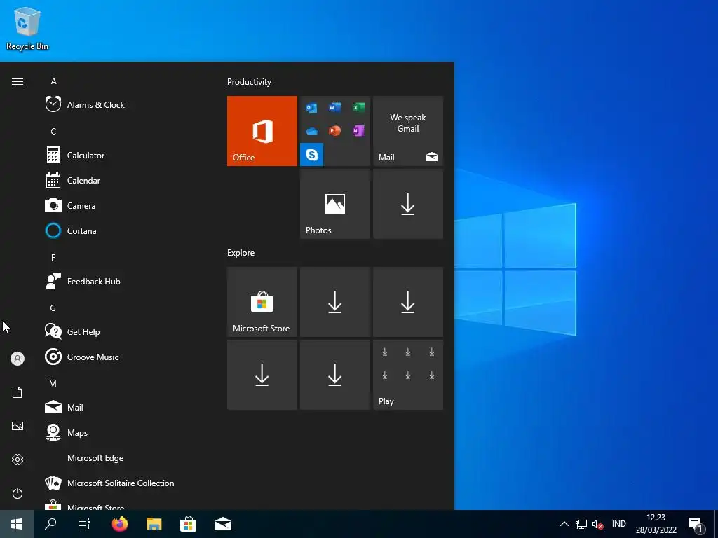The height and width of the screenshot is (538, 718).
Task: Open the user account icon
Action: [x=18, y=359]
